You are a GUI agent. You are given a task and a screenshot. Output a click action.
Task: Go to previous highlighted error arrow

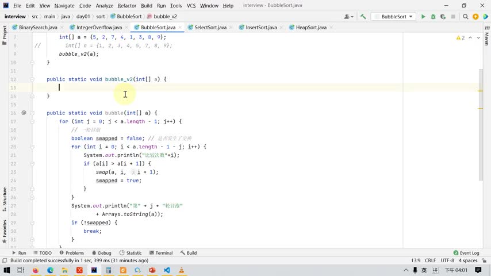click(x=470, y=37)
